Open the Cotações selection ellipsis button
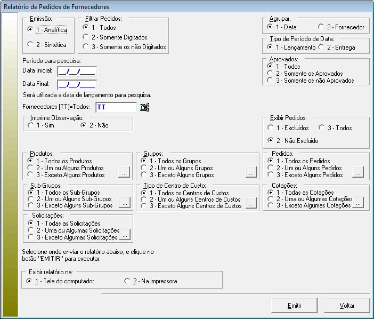The height and width of the screenshot is (319, 374). [x=357, y=203]
